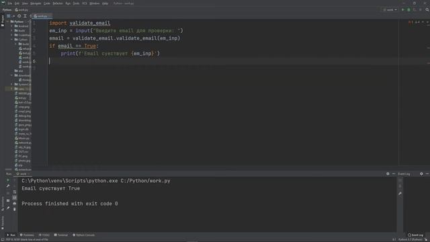
Task: Open the File menu
Action: 10,3
